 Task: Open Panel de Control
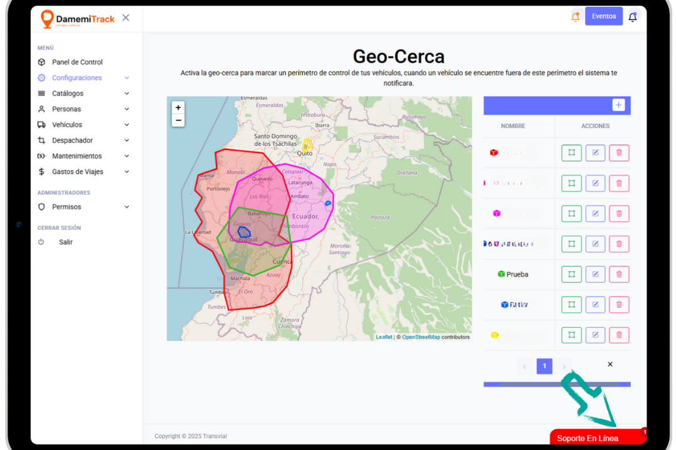coord(77,62)
